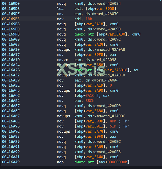Click value 4Dh with comment 'M'

[113, 121]
